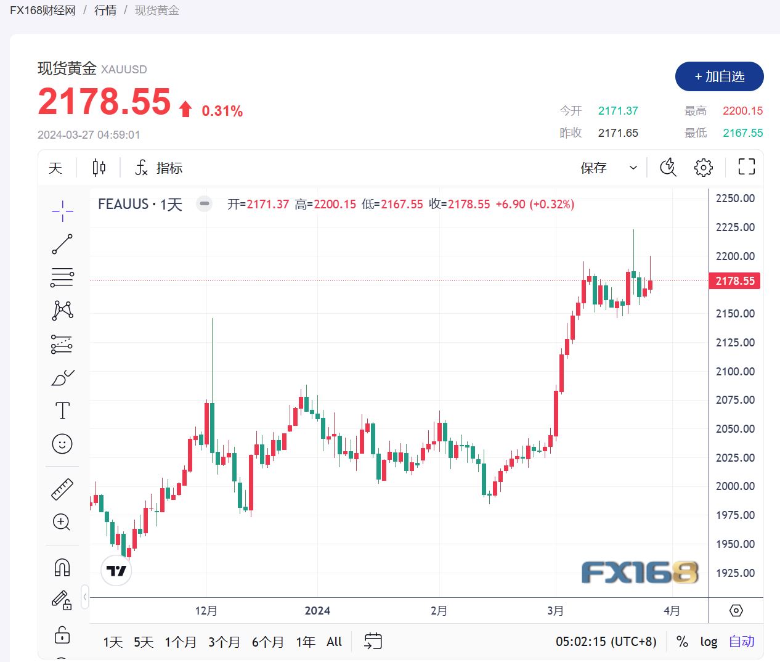
Task: Select the trend line drawing tool
Action: (62, 243)
